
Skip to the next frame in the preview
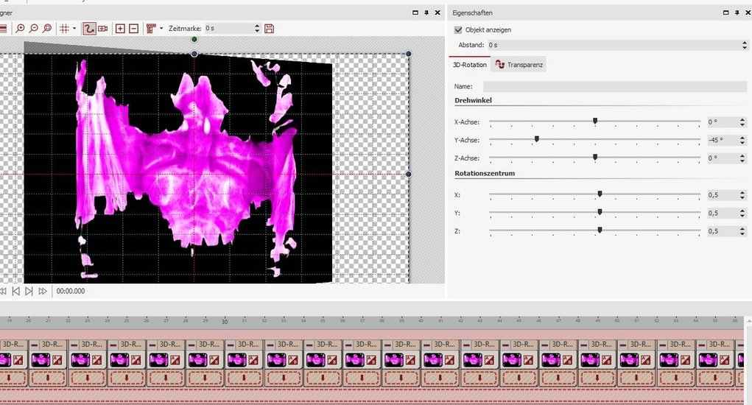[x=29, y=292]
